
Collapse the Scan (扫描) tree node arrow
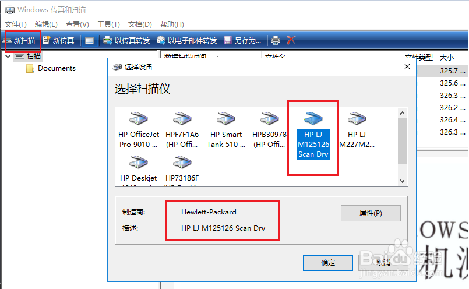pyautogui.click(x=8, y=57)
